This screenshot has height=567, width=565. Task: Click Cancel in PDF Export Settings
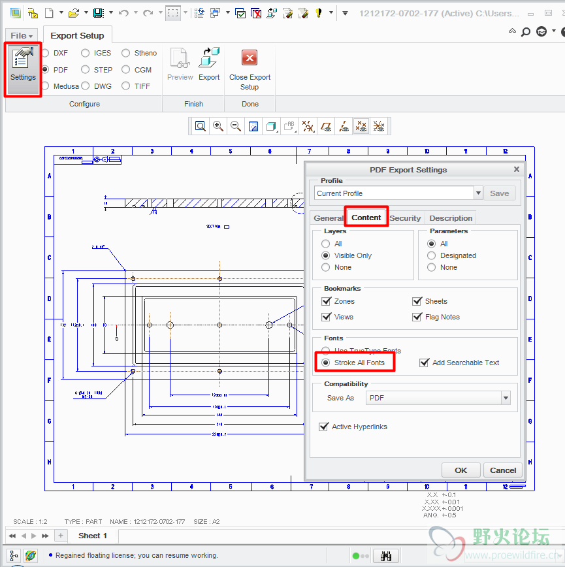(502, 470)
